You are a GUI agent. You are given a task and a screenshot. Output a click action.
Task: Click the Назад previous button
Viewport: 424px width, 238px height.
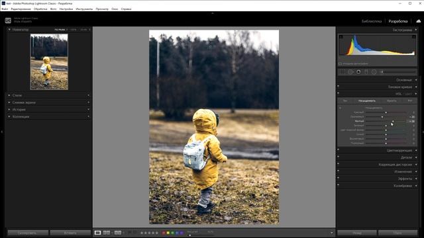tap(357, 233)
